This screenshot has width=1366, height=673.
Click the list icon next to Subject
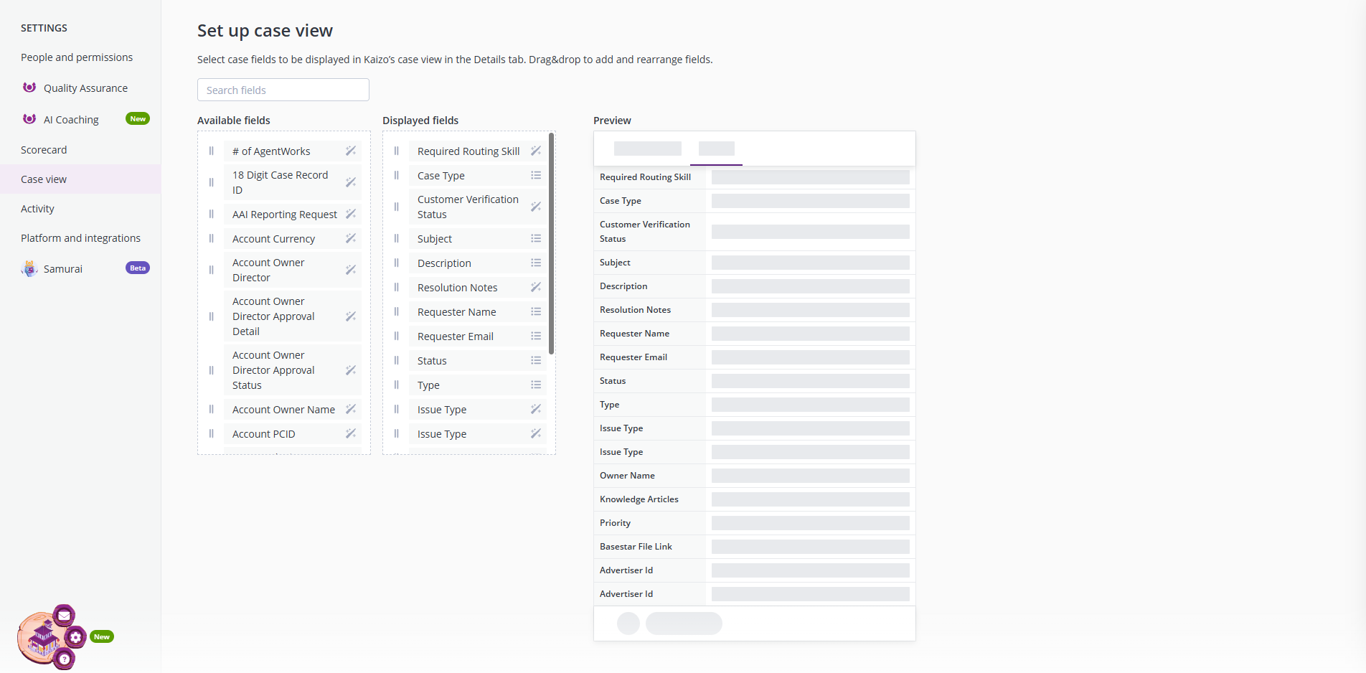point(536,238)
